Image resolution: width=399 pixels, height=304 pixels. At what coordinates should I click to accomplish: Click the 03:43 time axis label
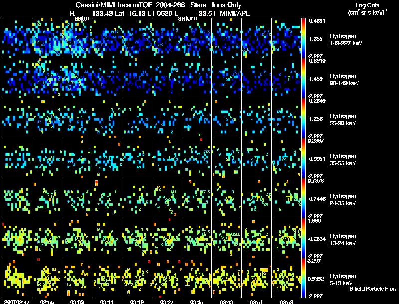point(226,302)
